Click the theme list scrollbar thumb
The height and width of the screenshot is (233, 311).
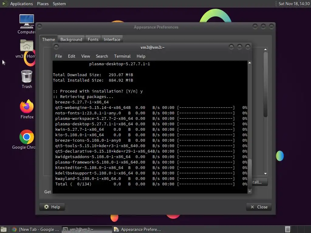point(265,84)
